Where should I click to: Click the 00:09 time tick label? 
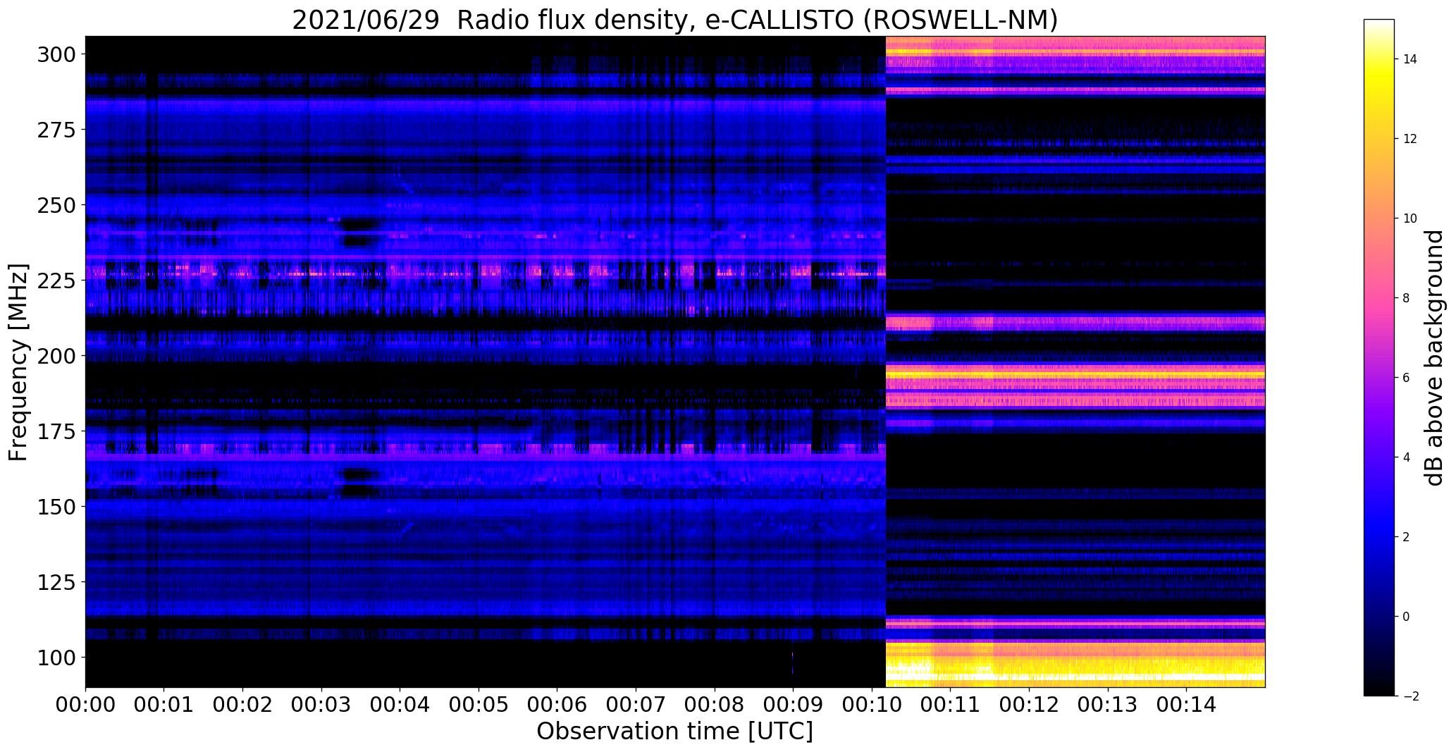793,704
